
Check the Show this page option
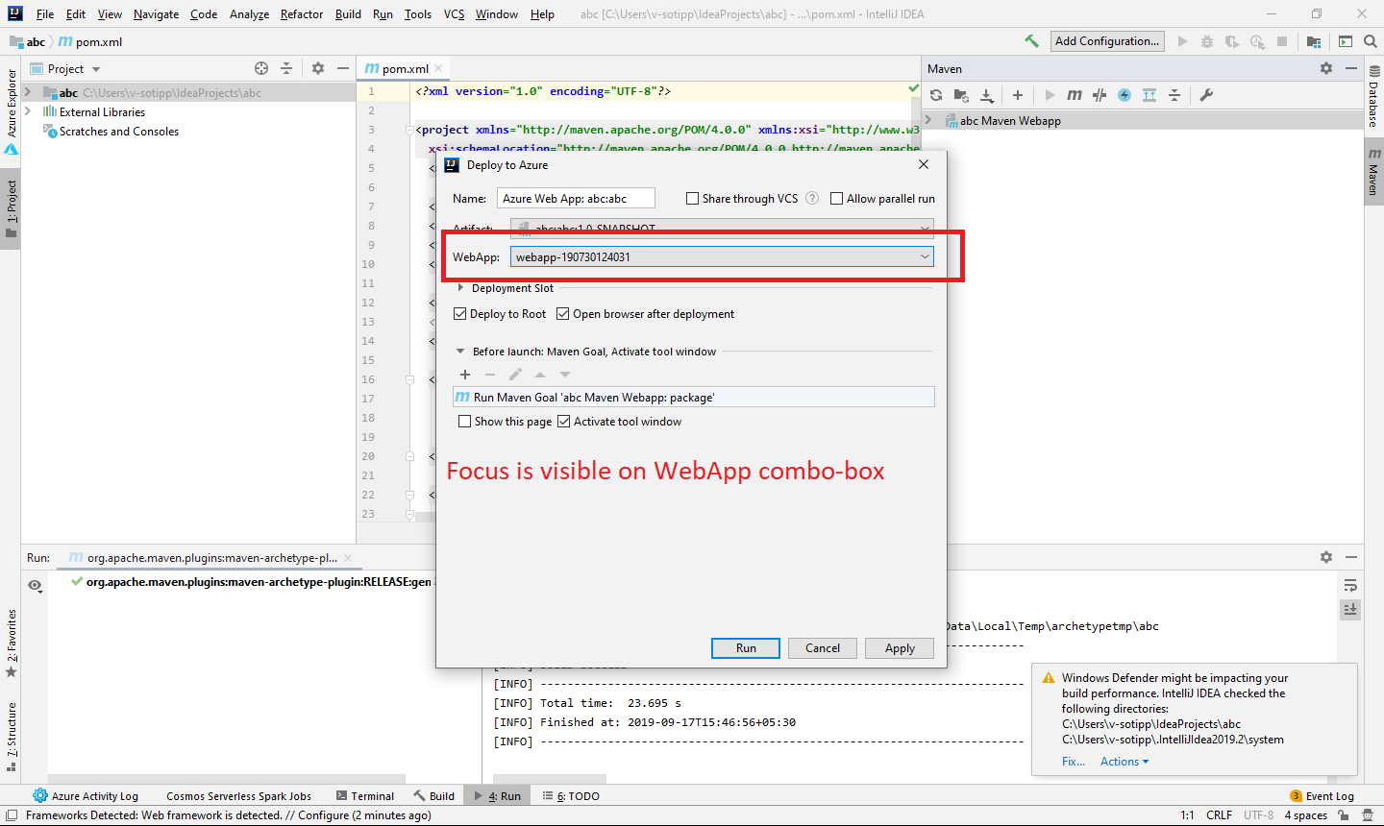(x=465, y=421)
